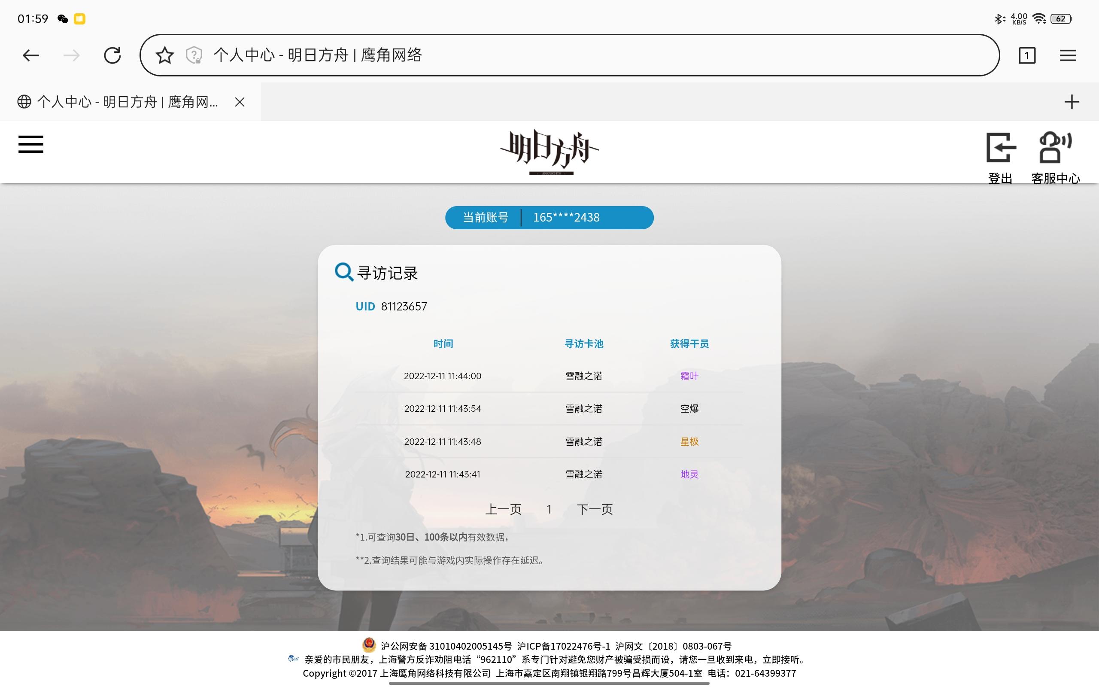Click operator name 空爆
The height and width of the screenshot is (687, 1099).
coord(689,409)
